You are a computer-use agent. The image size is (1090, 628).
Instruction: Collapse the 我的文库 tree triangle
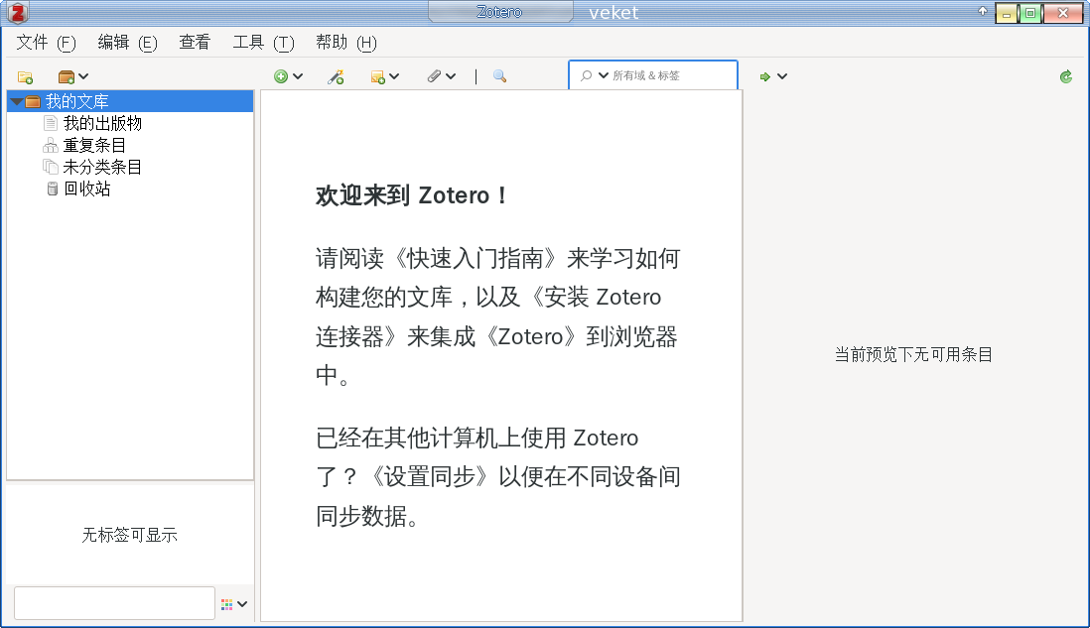[16, 102]
